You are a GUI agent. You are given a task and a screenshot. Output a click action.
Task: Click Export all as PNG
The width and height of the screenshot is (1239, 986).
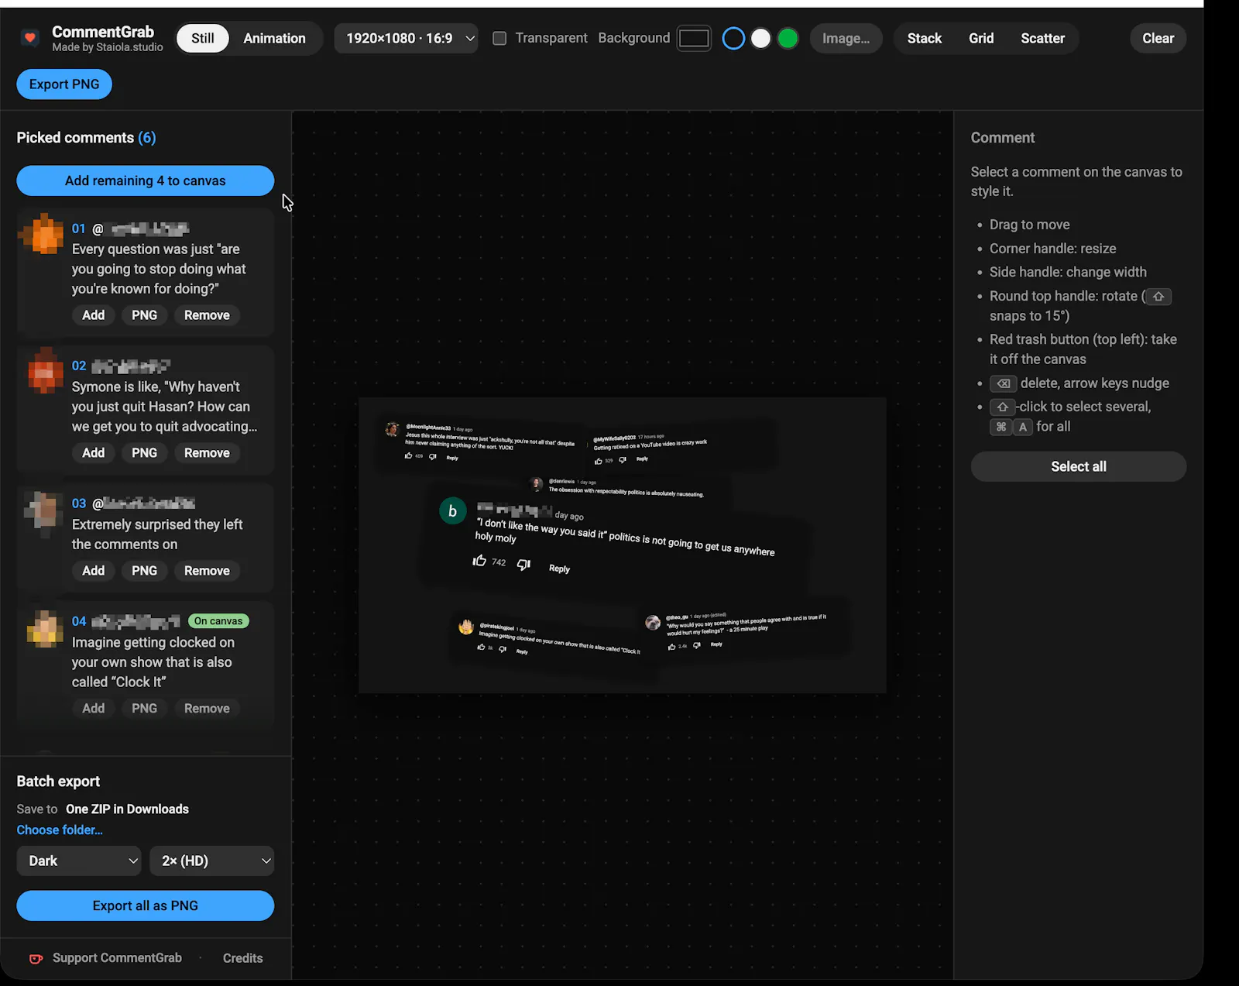146,906
